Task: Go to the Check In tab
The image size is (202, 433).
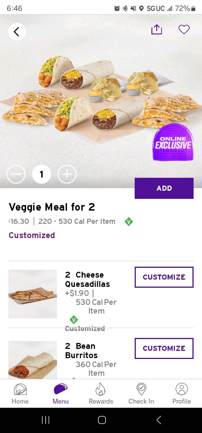Action: pyautogui.click(x=141, y=394)
